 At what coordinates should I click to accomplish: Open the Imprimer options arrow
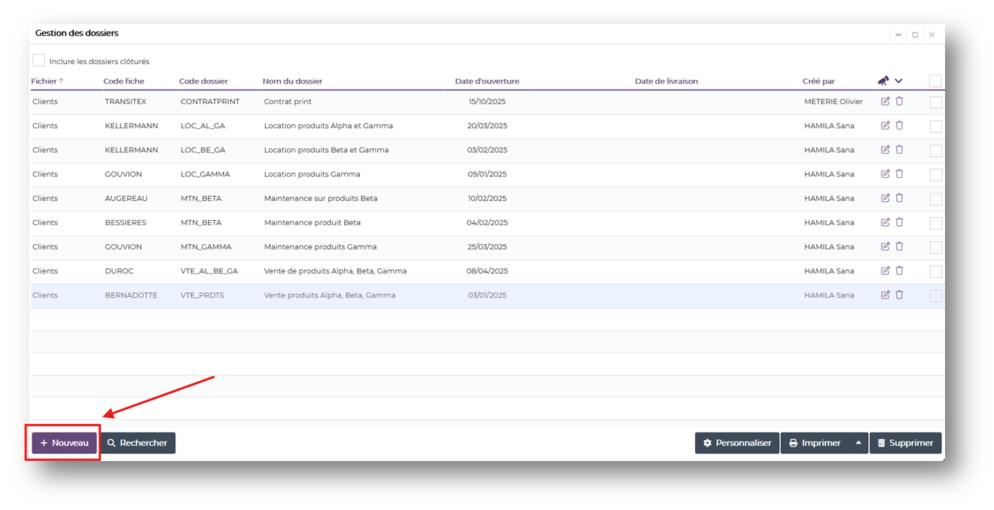(x=858, y=443)
